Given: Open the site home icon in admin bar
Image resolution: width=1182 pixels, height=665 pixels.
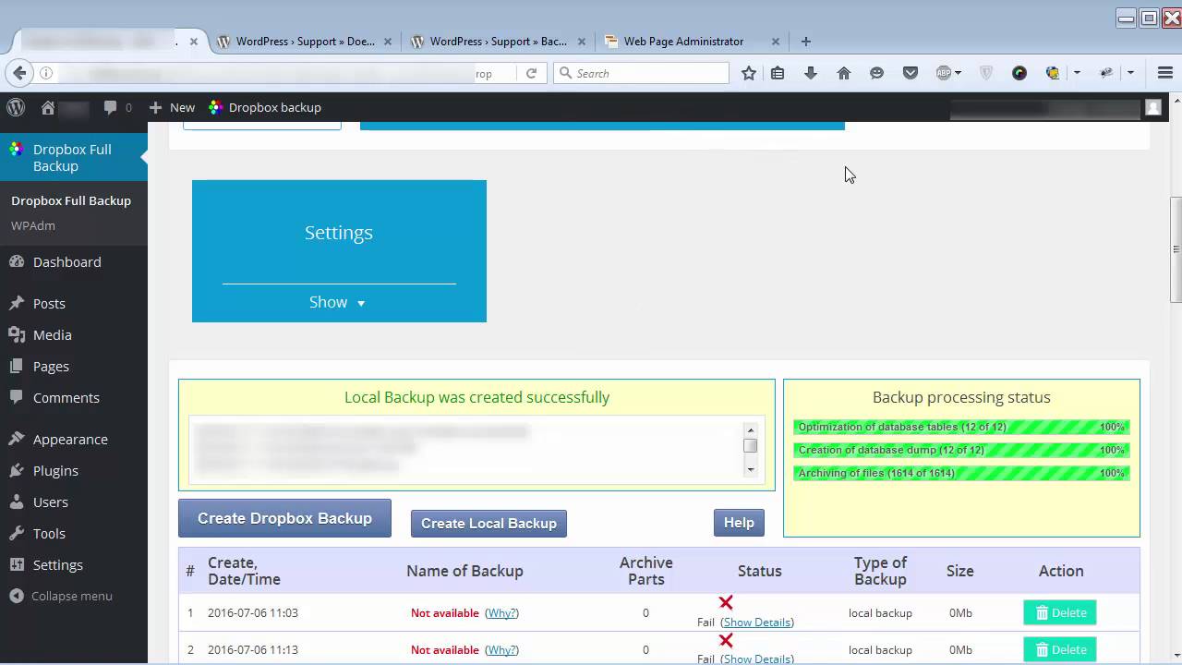Looking at the screenshot, I should pos(48,107).
